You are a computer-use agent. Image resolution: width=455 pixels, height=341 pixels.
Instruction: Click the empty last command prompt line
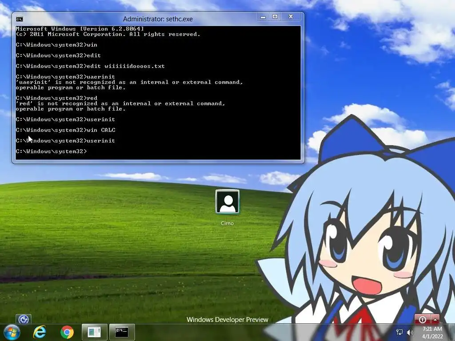[x=52, y=151]
